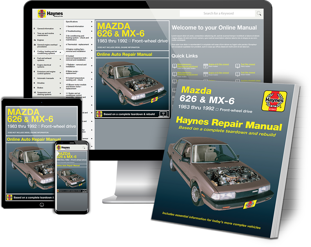This screenshot has height=247, width=311.
Task: Expand Tune-up and routine maintenance arrow
Action: 60,34
